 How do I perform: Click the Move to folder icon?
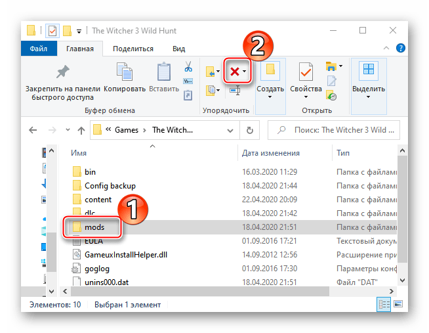210,72
